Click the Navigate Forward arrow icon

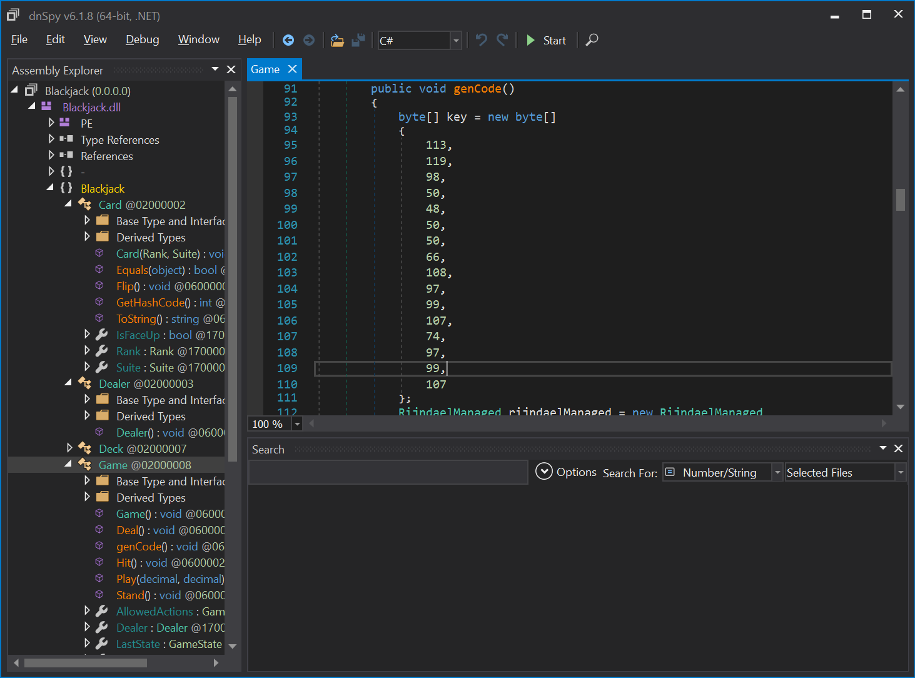(x=309, y=40)
